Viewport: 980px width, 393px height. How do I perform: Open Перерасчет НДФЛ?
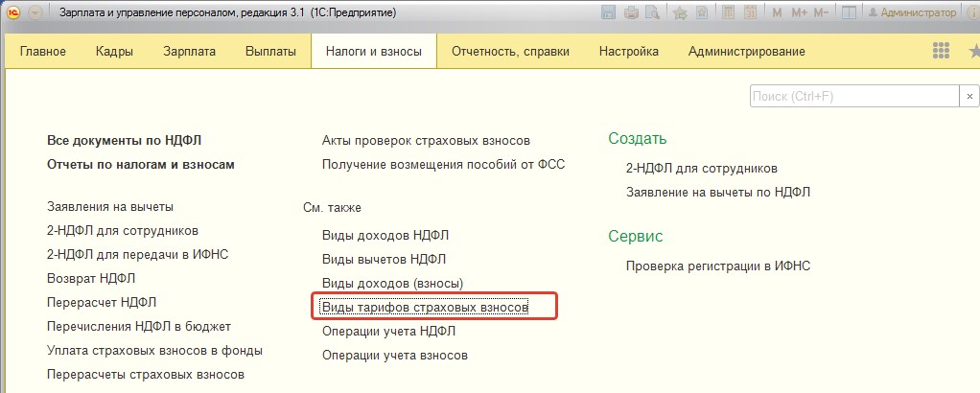pos(102,302)
